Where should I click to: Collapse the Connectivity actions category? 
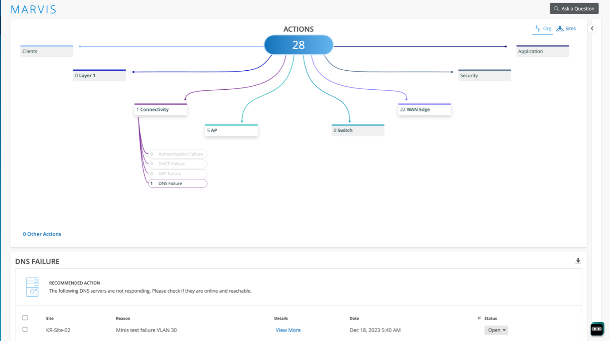point(161,110)
